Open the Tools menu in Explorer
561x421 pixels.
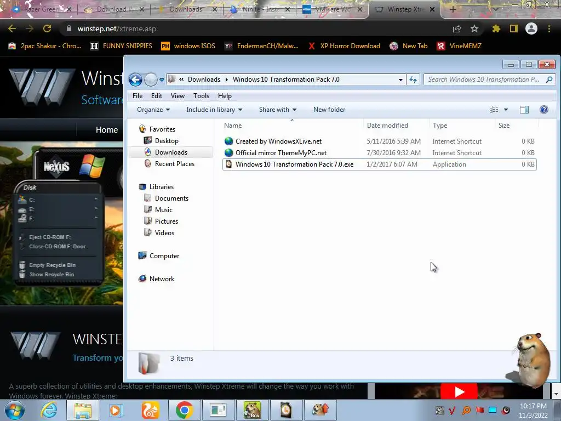(x=201, y=96)
